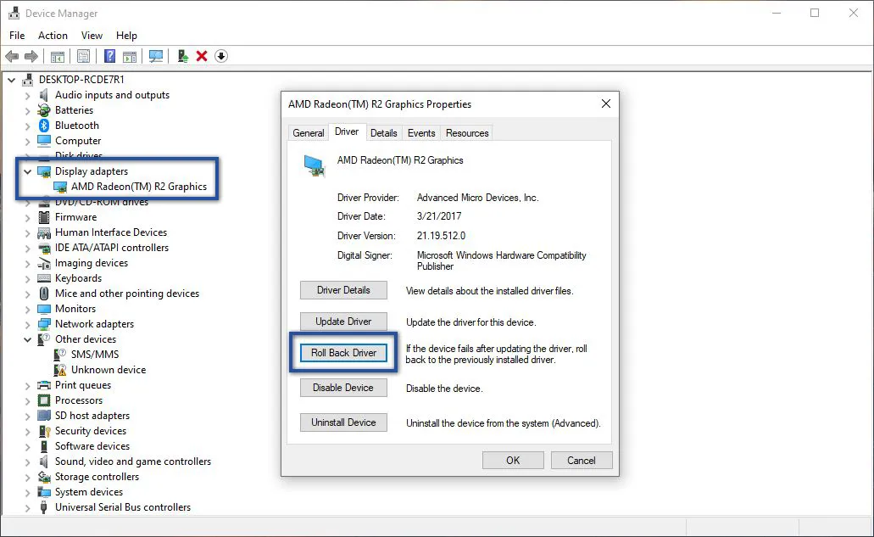Open the Action menu

(53, 36)
